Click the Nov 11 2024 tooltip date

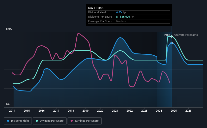click(x=96, y=8)
